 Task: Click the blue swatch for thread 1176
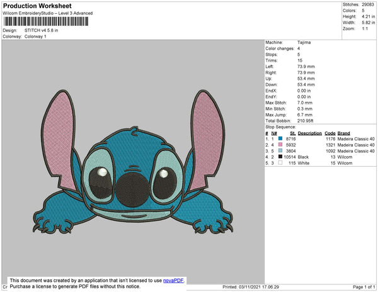click(280, 140)
